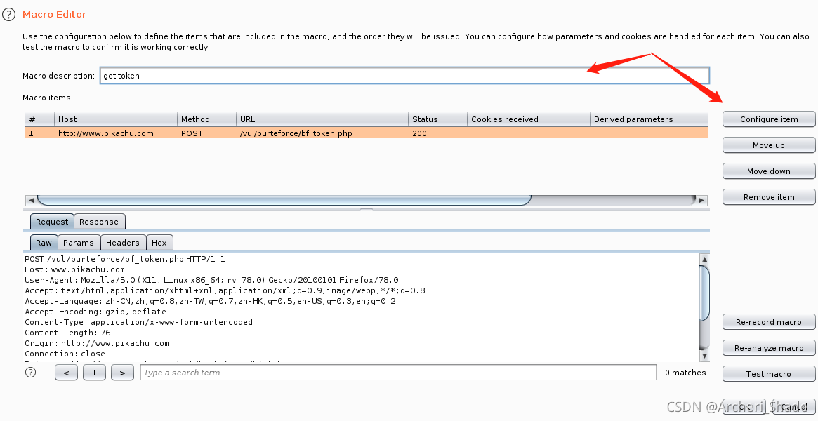Switch to the Response tab
This screenshot has width=818, height=421.
[99, 222]
